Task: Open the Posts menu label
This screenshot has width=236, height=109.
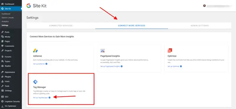Action: coord(7,32)
